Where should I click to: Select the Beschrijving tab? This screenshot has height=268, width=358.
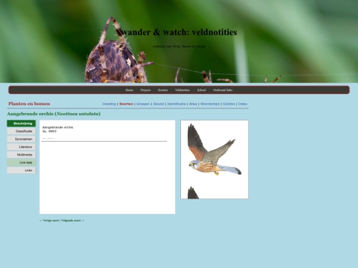[x=21, y=124]
